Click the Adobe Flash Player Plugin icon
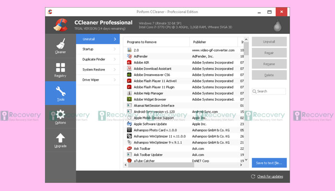Image resolution: width=335 pixels, height=191 pixels. tap(129, 87)
